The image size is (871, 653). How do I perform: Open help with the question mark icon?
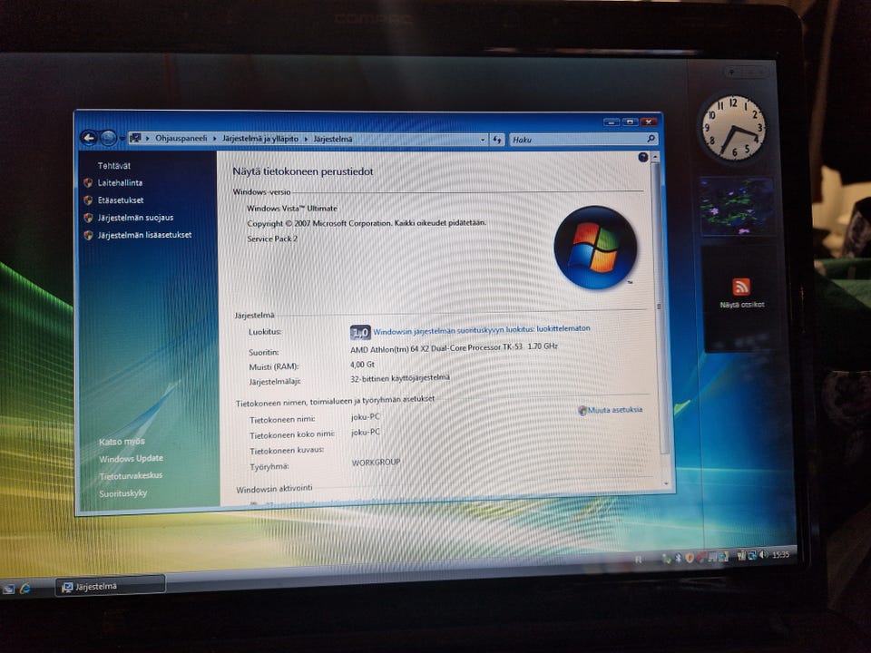coord(642,157)
